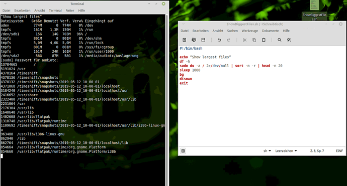Open the Reiter menu in Terminal
Image resolution: width=347 pixels, height=186 pixels.
(70, 11)
